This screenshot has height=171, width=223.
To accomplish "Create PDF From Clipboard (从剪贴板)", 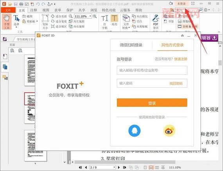I will (x=140, y=27).
